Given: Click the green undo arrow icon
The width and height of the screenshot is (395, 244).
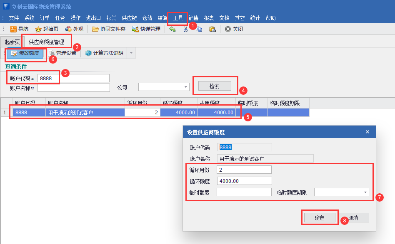Looking at the screenshot, I should [172, 29].
